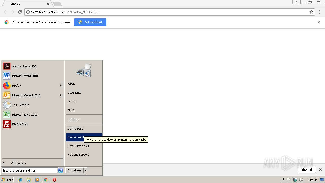Click the search programs and files field
325x183 pixels.
point(30,171)
